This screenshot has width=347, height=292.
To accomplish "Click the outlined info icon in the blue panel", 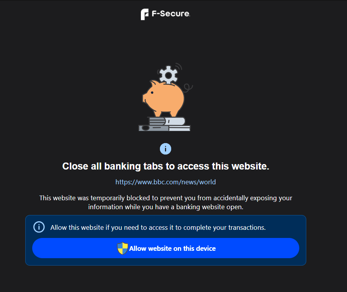I will point(39,227).
